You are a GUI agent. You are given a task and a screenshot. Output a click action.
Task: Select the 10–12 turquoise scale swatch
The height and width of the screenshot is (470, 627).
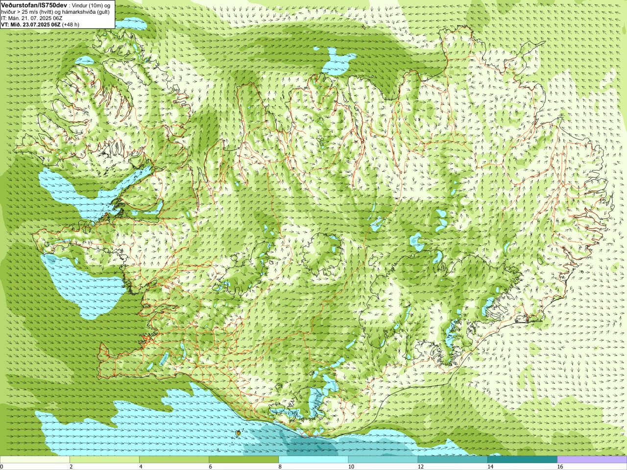click(383, 460)
